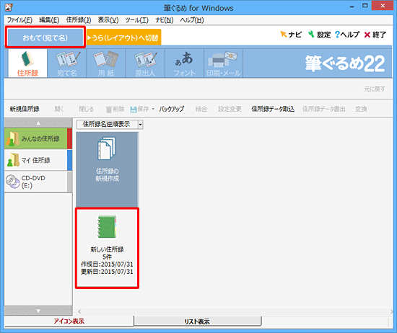Click the ナビ arrow icon
This screenshot has height=333, width=397.
point(284,34)
